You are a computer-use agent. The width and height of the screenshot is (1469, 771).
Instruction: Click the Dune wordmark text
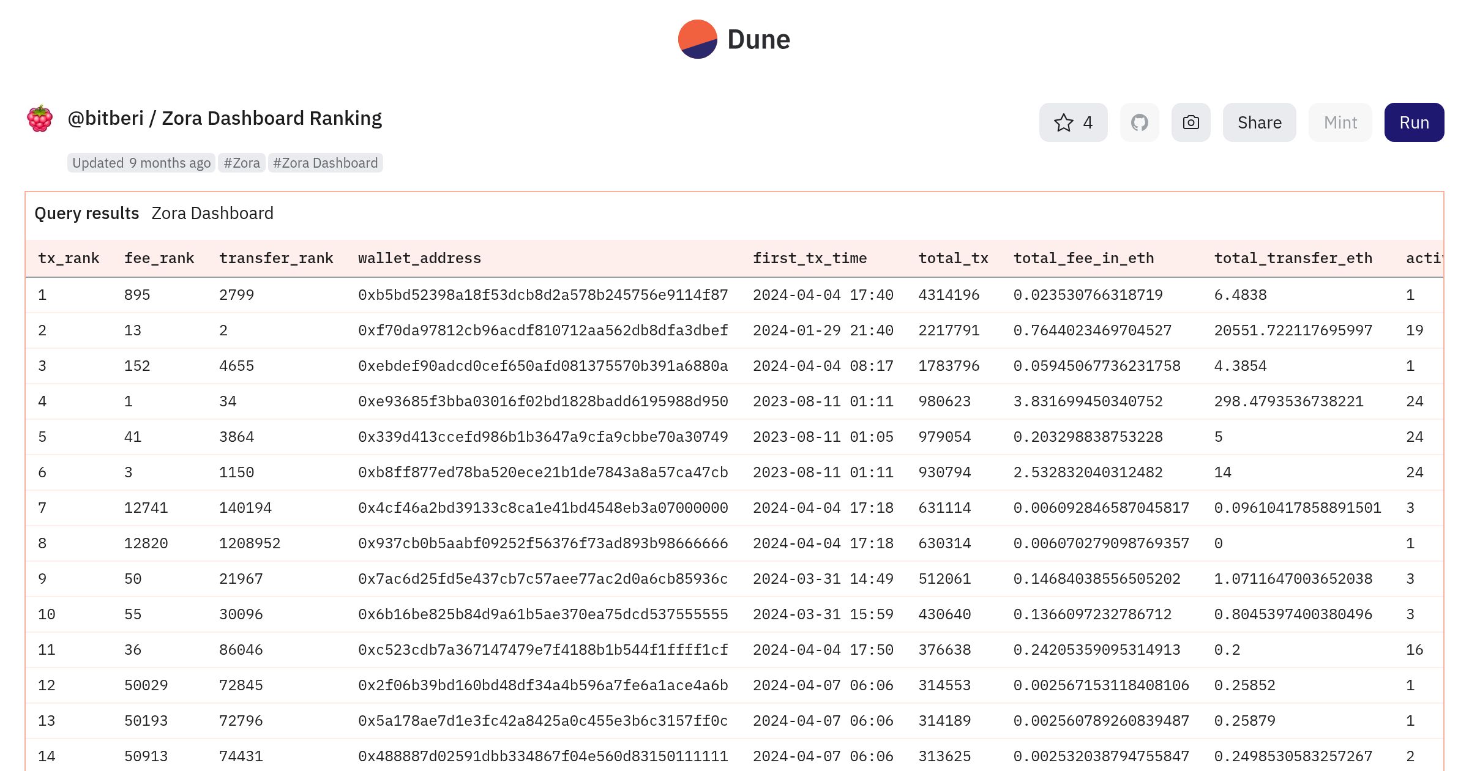point(759,40)
